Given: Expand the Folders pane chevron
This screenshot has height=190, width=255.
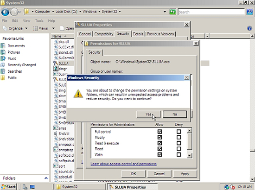Looking at the screenshot, I should pos(46,178).
